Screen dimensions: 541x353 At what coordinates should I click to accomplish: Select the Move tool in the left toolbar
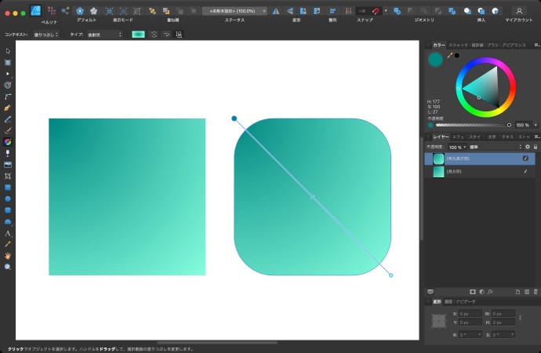point(8,51)
